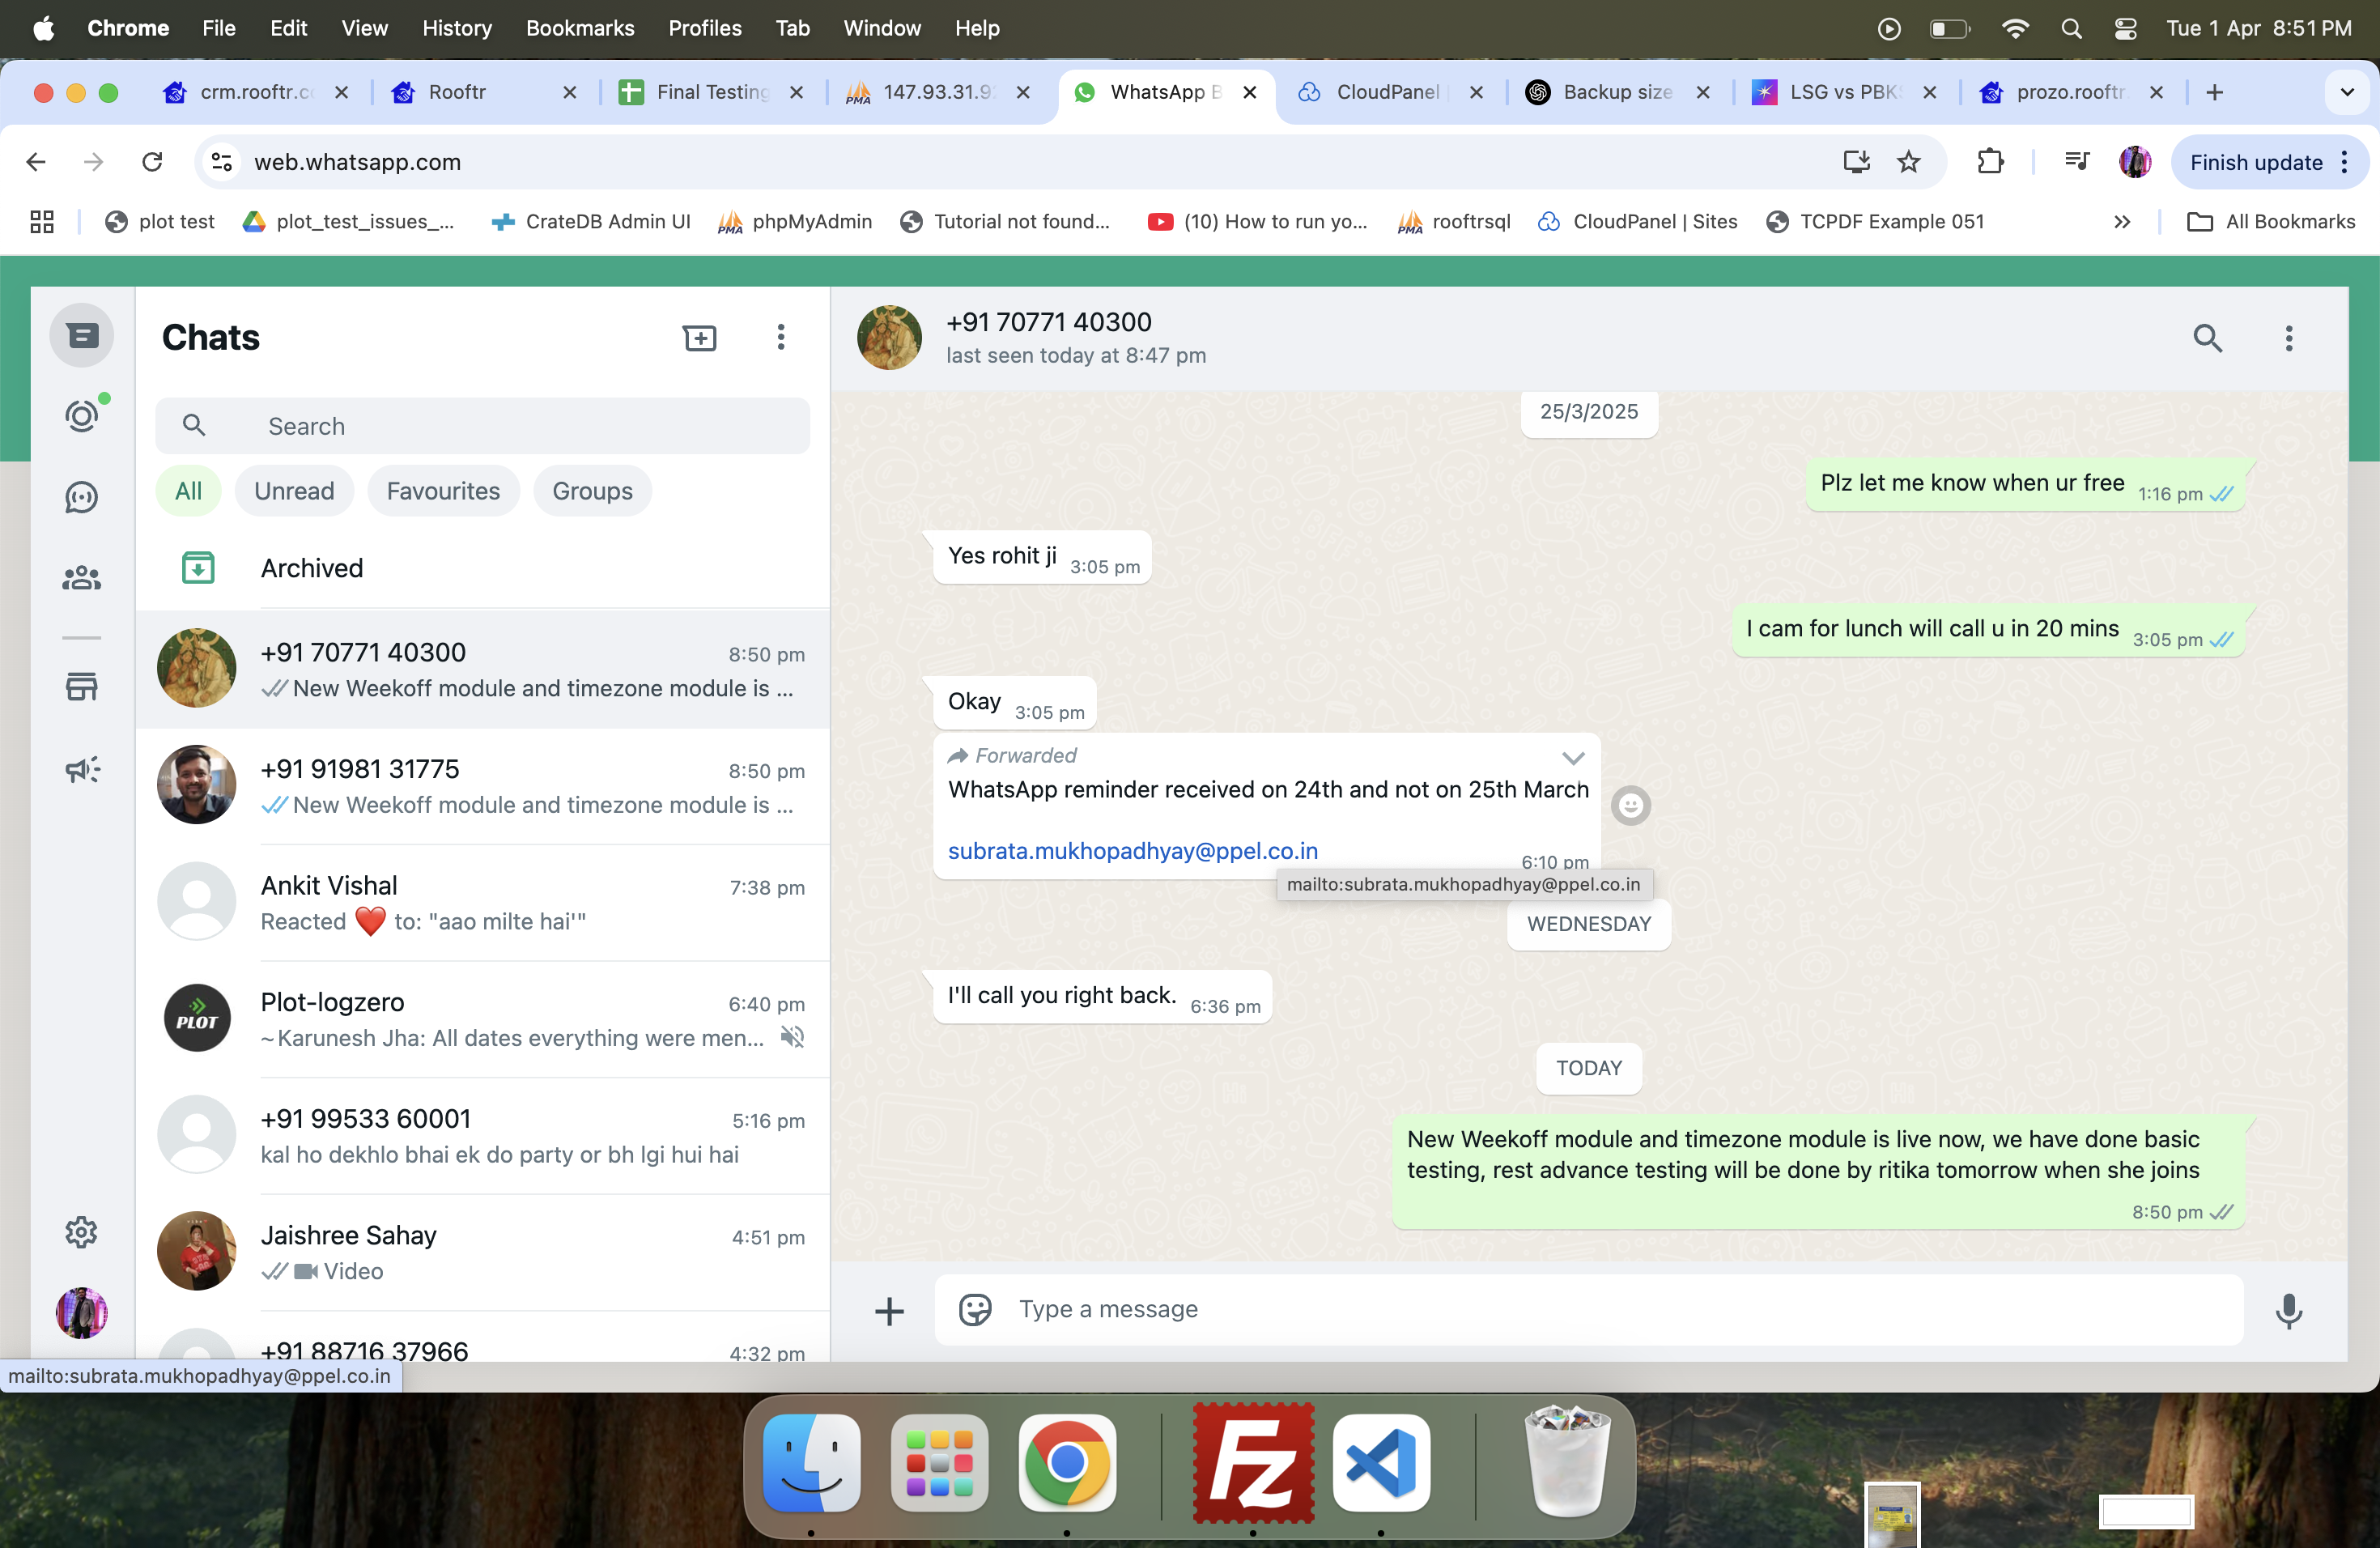This screenshot has width=2380, height=1548.
Task: Open the Chats panel three-dot menu
Action: coord(781,338)
